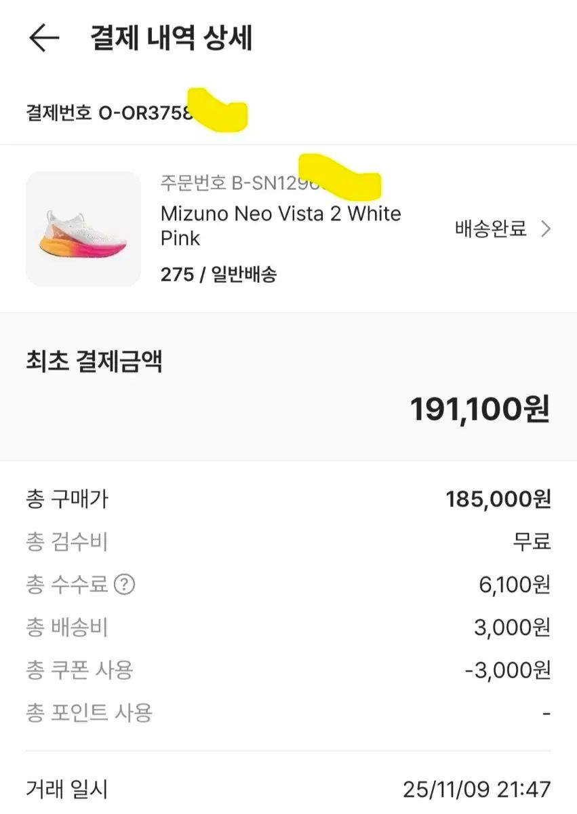Tap the back arrow icon
This screenshot has width=577, height=814.
tap(44, 38)
